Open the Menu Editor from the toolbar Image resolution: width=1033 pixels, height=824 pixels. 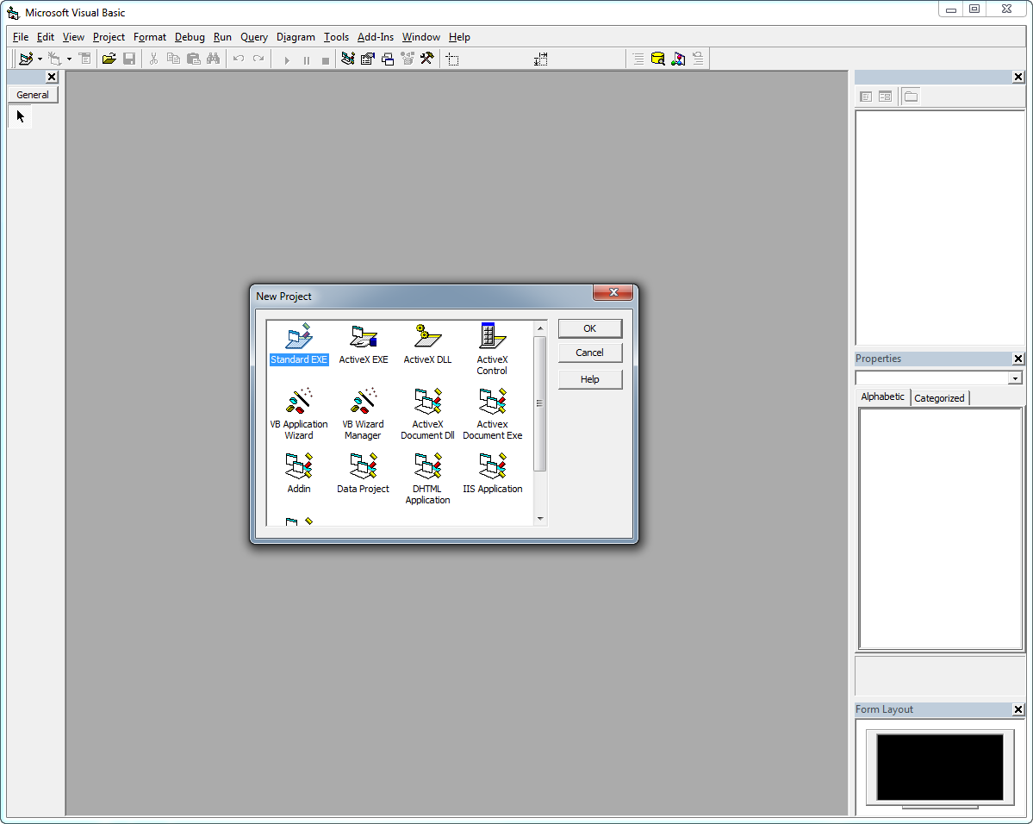coord(85,59)
